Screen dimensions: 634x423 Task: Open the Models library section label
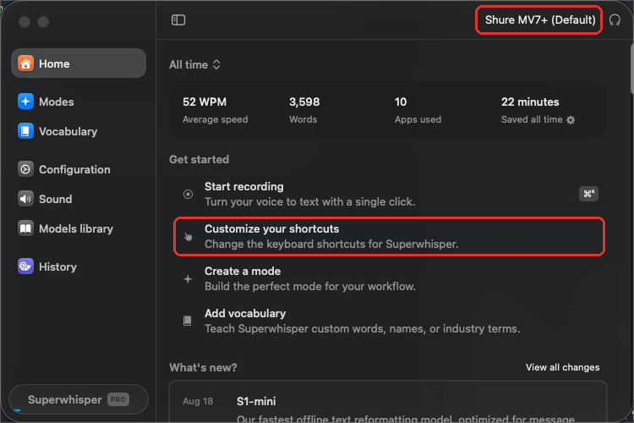tap(76, 228)
